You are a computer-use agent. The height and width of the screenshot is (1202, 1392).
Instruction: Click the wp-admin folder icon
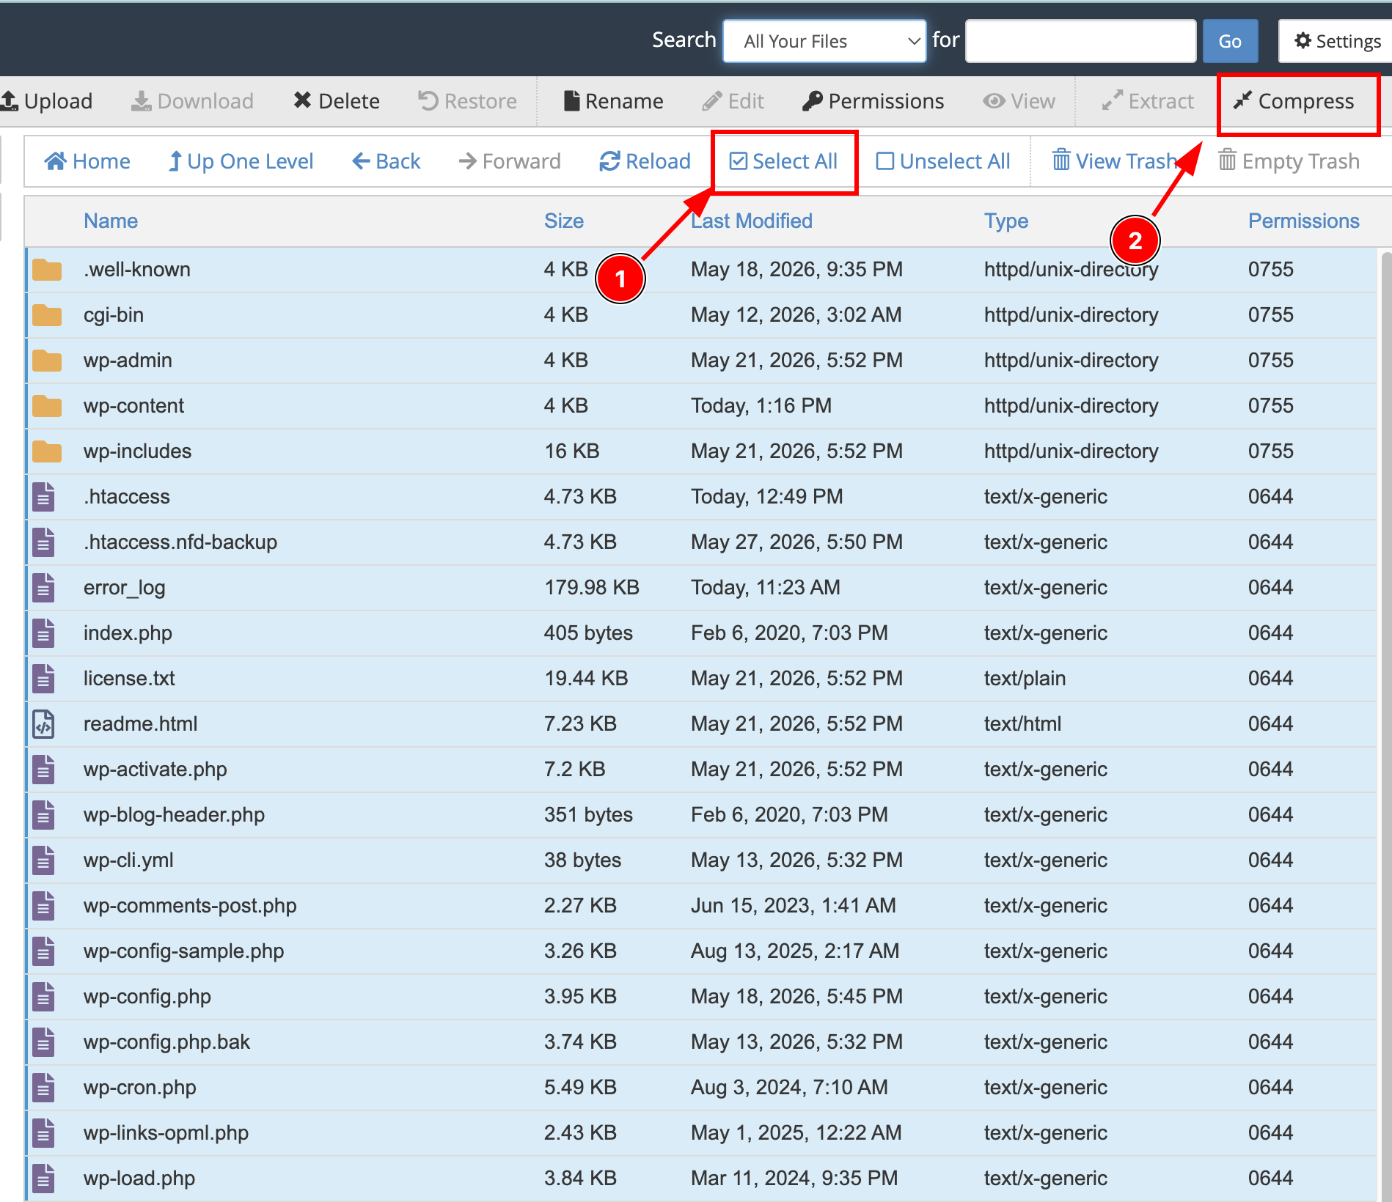[47, 361]
